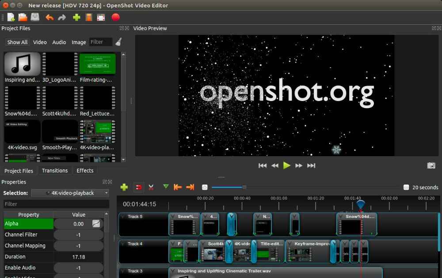Close the Properties panel
Screen dimensions: 442x278
110,182
